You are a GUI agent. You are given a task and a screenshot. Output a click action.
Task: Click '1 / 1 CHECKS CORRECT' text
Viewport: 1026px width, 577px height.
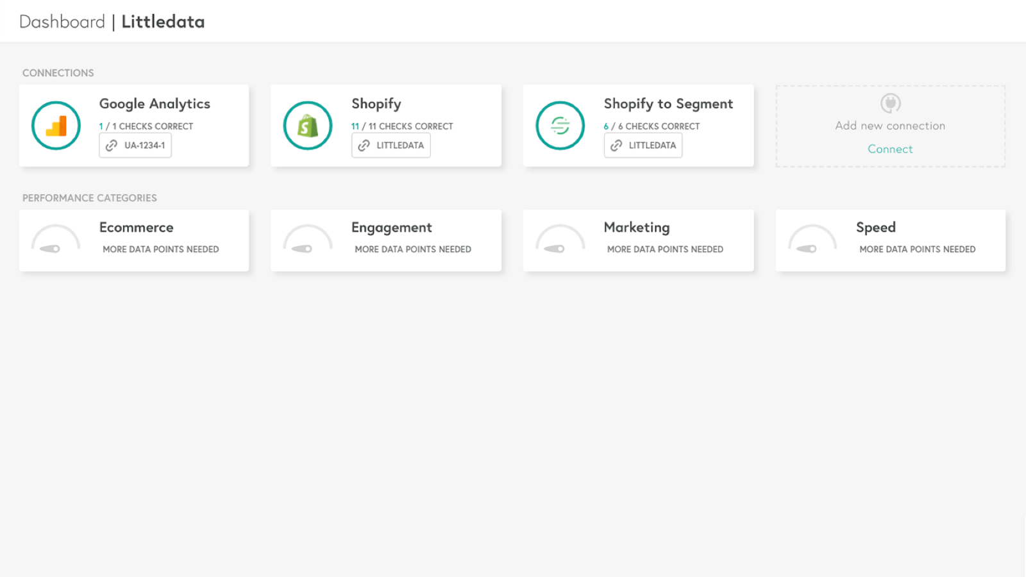pyautogui.click(x=146, y=126)
